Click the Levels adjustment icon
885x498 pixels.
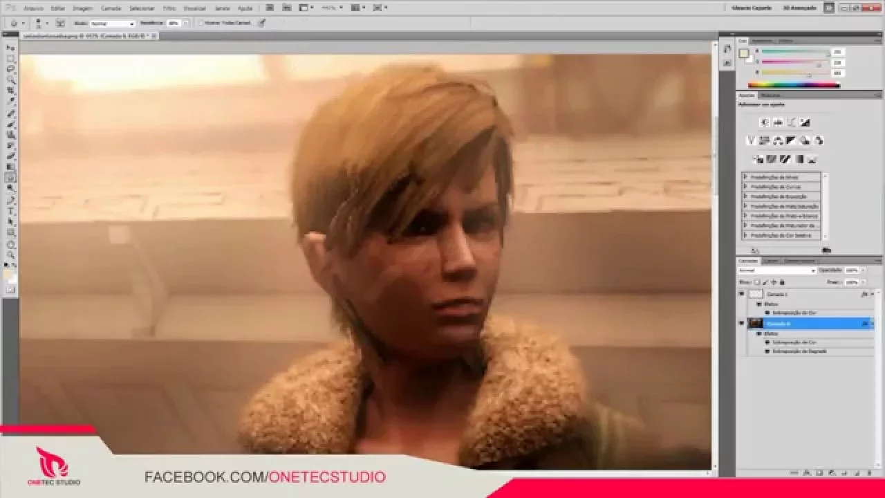[778, 122]
